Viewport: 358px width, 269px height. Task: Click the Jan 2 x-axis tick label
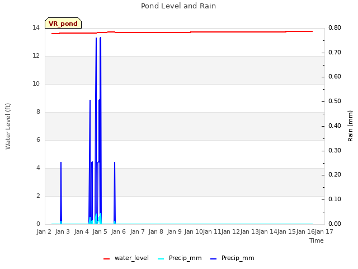(44, 231)
